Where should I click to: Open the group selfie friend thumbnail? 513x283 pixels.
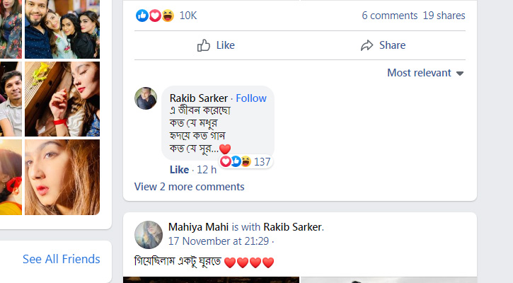(62, 29)
